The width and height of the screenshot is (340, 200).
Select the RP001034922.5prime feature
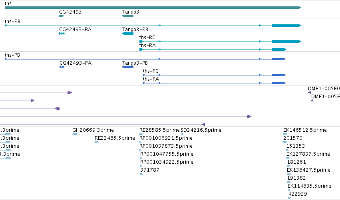tap(141, 166)
